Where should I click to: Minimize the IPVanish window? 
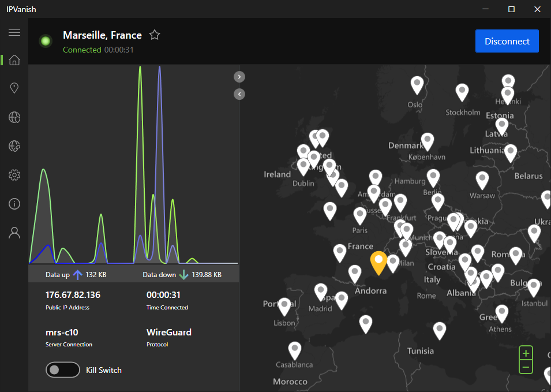[485, 9]
